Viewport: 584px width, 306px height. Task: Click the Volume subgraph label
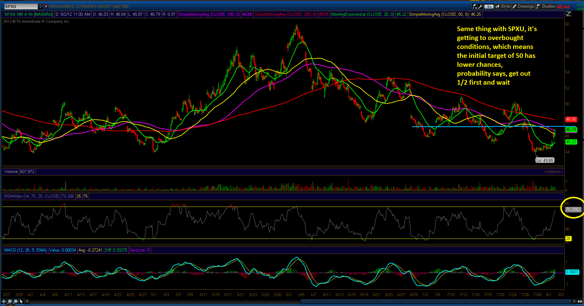tap(11, 171)
